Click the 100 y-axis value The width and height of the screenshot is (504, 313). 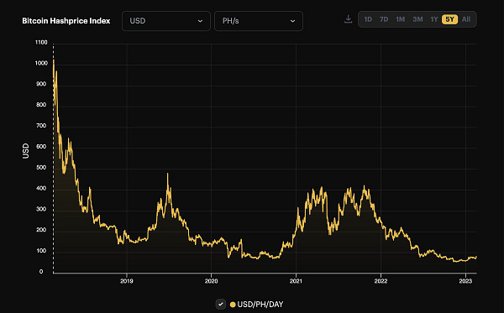41,251
